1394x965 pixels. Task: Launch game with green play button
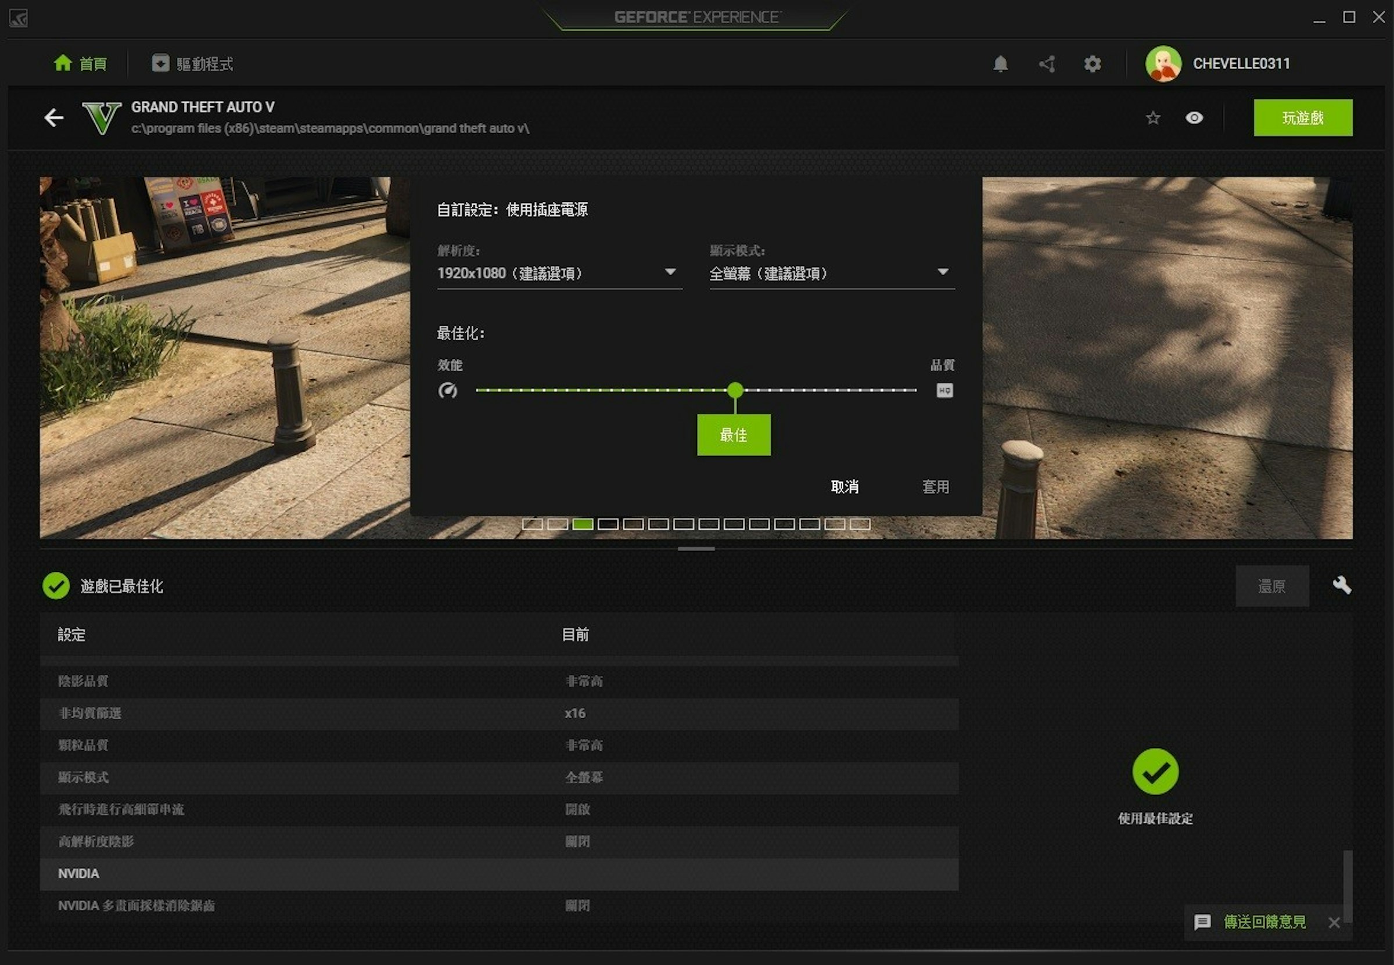pos(1303,117)
